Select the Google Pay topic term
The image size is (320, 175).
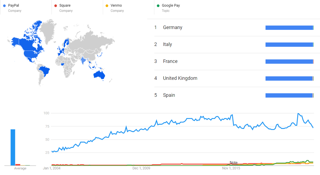tap(171, 5)
